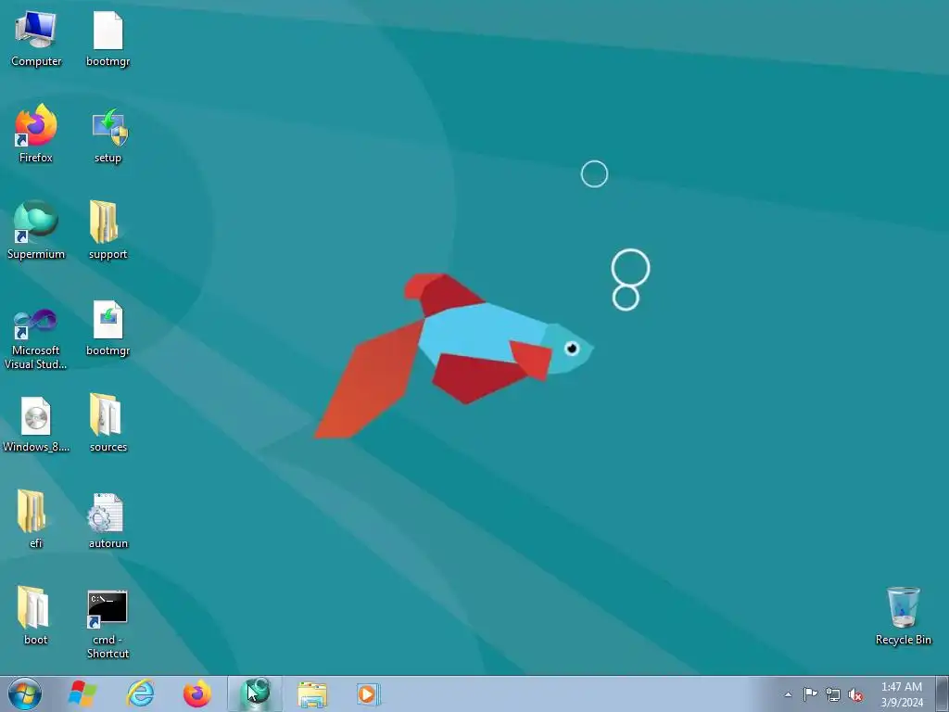Screen dimensions: 949x712
Task: Open Windows Explorer from the taskbar
Action: coord(312,693)
